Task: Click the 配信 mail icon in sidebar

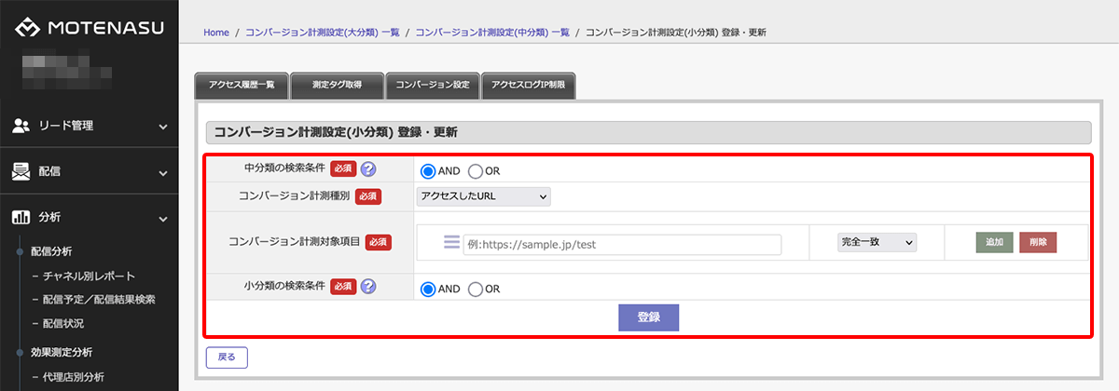Action: [x=21, y=172]
